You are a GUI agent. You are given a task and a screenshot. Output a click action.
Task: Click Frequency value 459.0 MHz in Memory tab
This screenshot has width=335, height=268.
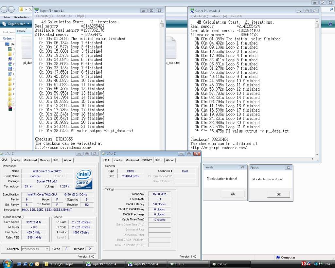pos(159,194)
